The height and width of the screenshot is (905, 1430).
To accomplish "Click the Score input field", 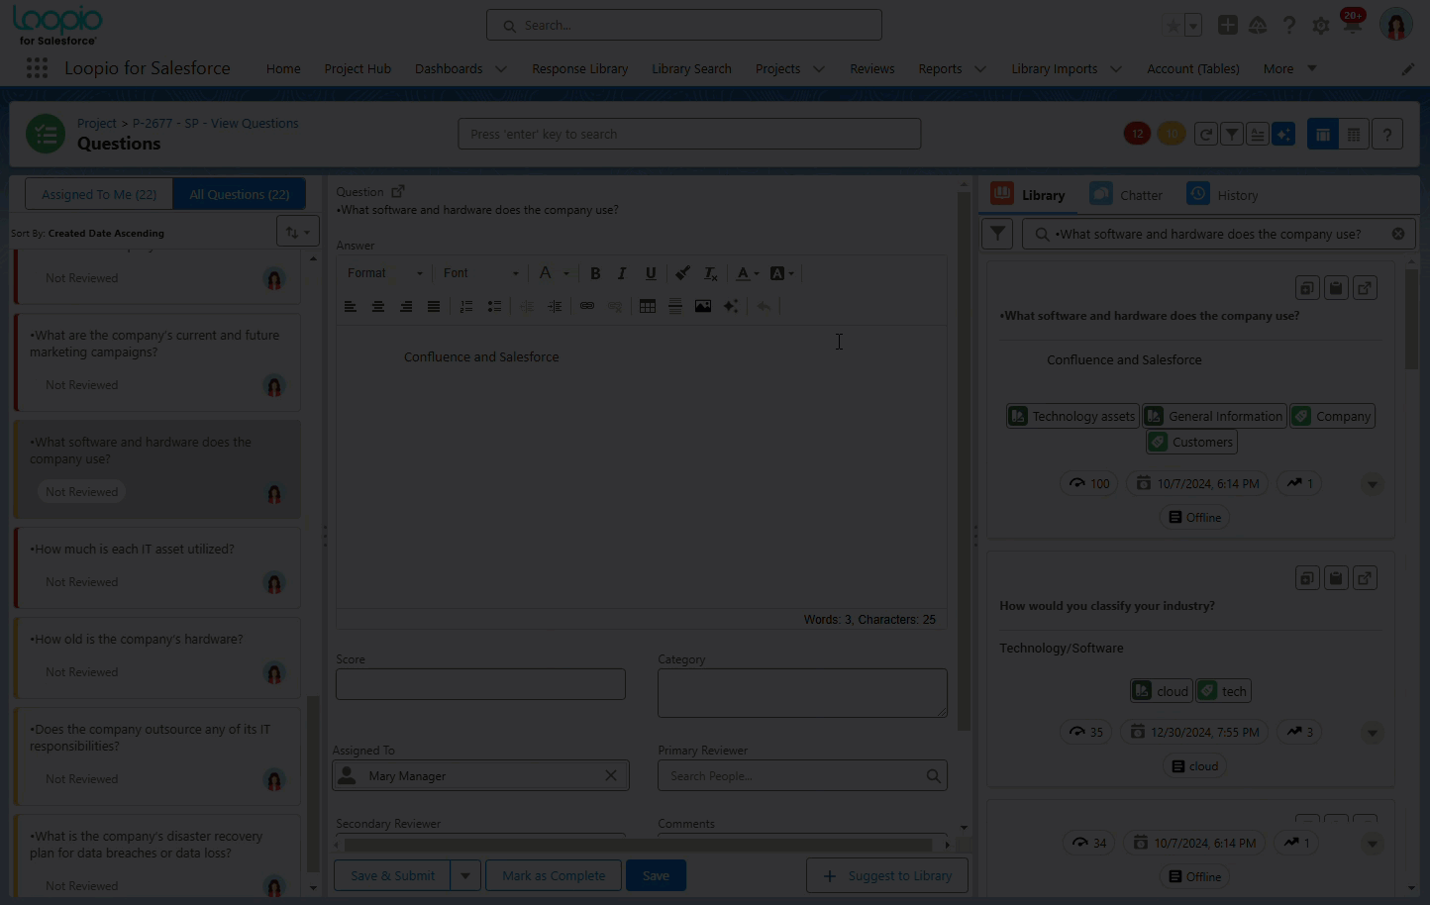I will tap(480, 684).
